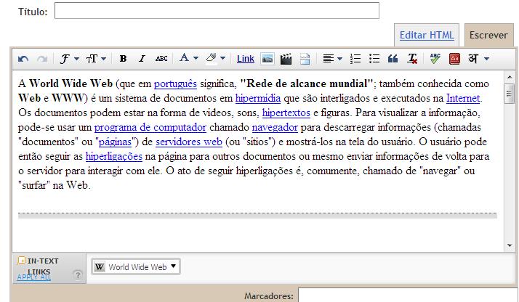Follow the 'programa de computador' link

(x=150, y=128)
